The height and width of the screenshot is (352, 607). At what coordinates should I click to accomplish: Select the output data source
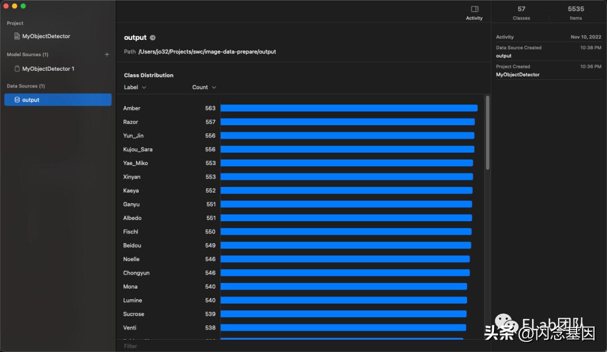(57, 100)
